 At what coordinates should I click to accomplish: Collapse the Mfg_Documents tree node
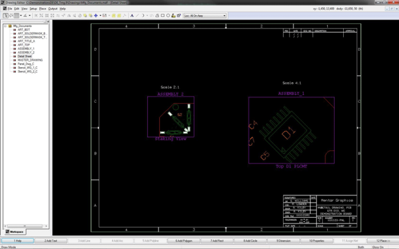pyautogui.click(x=5, y=26)
